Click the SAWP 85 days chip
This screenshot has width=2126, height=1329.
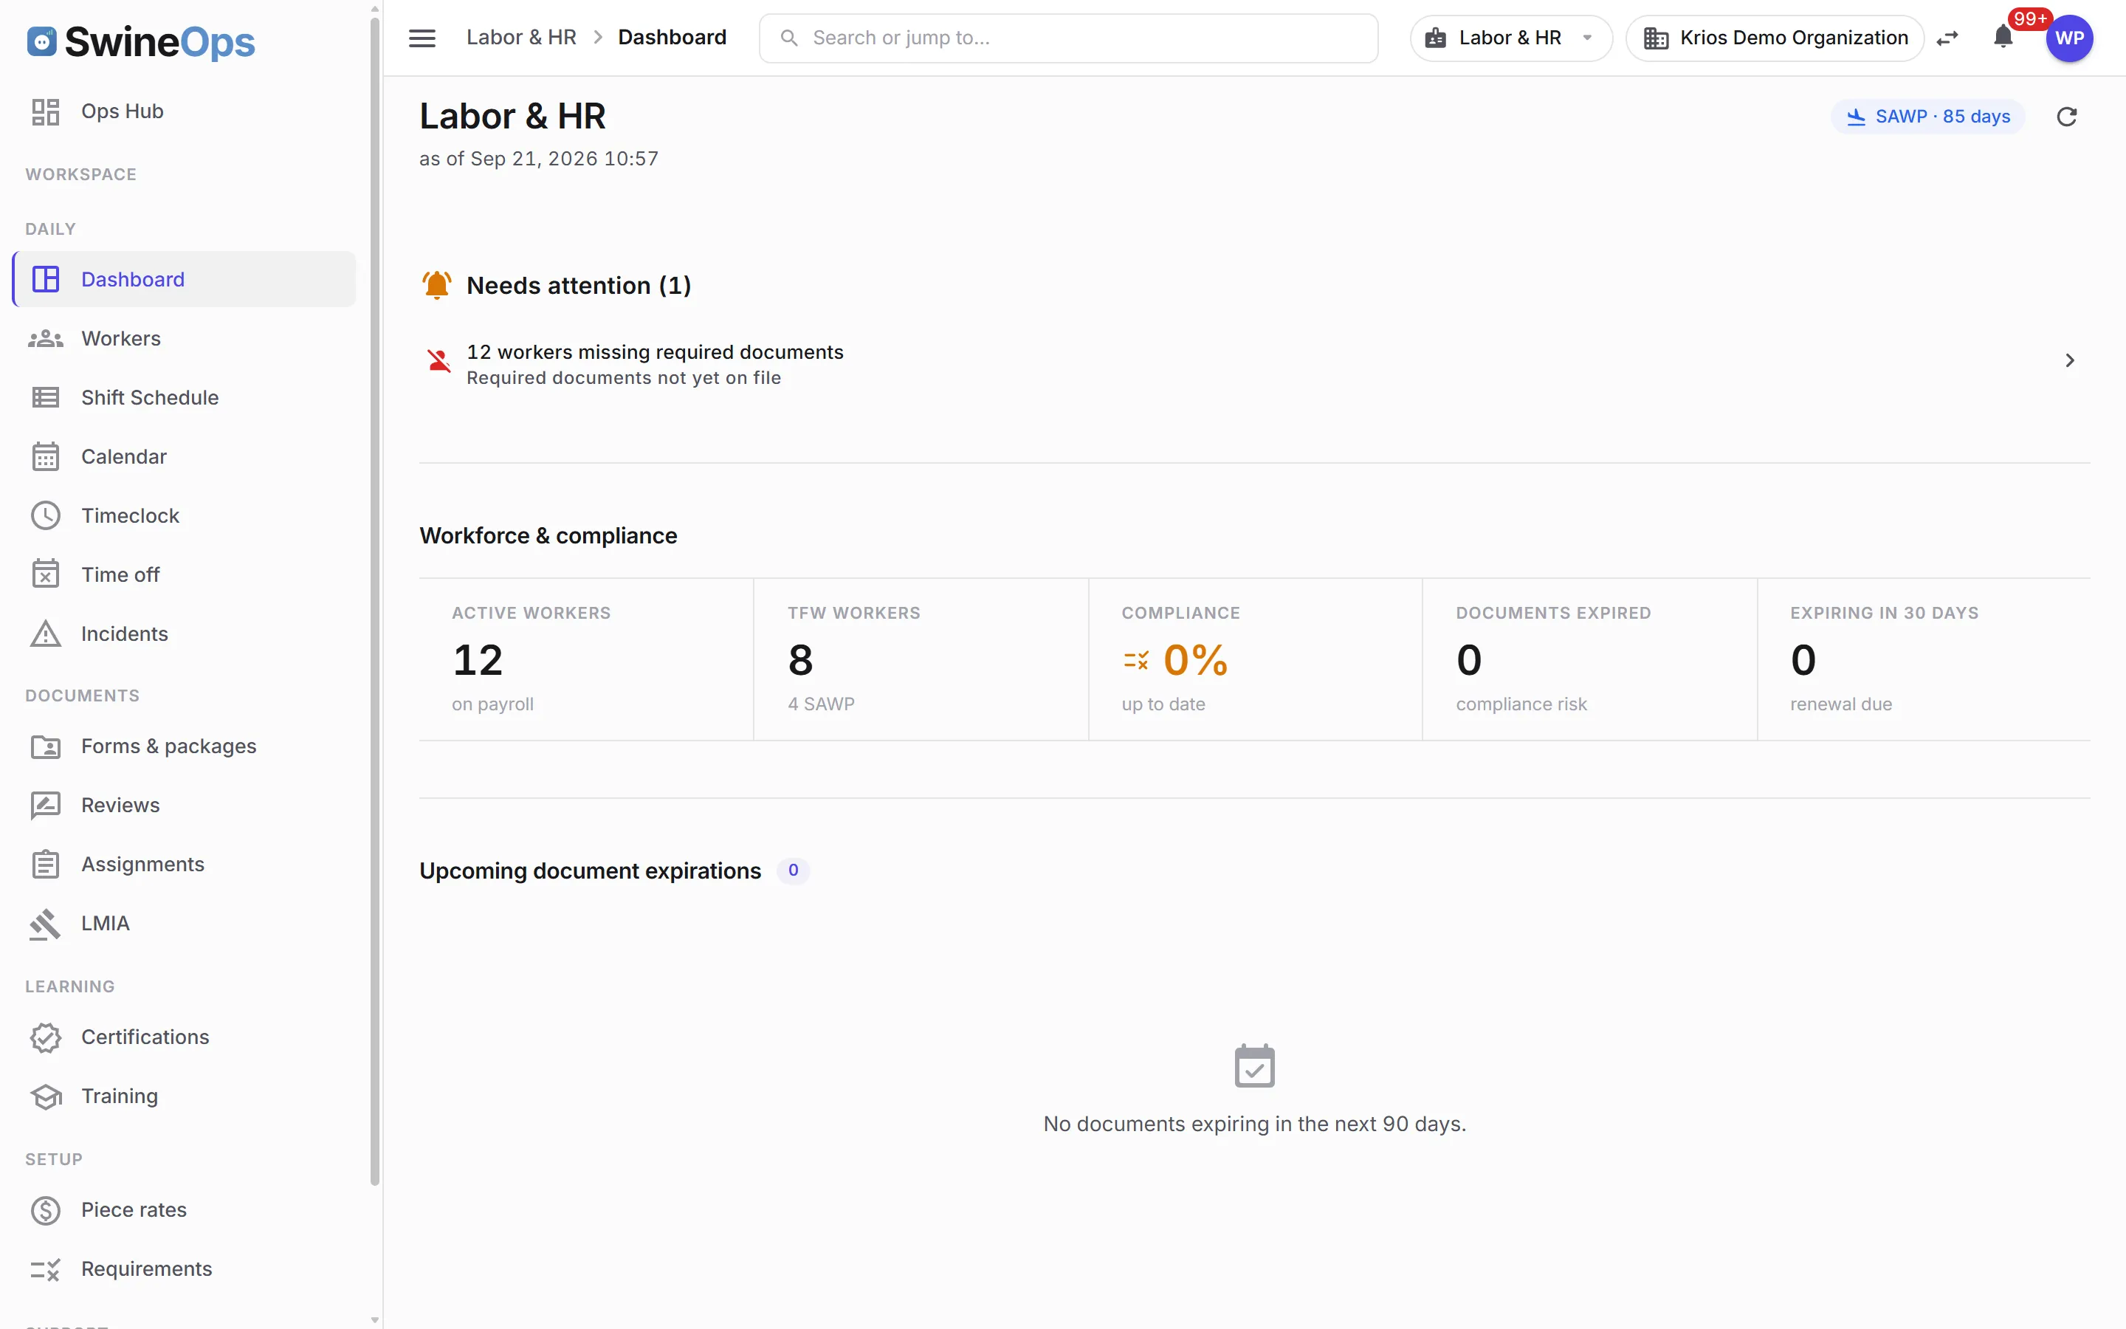point(1927,117)
